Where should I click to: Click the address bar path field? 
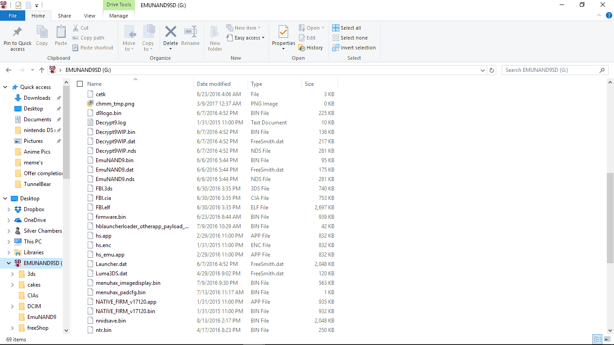pos(267,70)
